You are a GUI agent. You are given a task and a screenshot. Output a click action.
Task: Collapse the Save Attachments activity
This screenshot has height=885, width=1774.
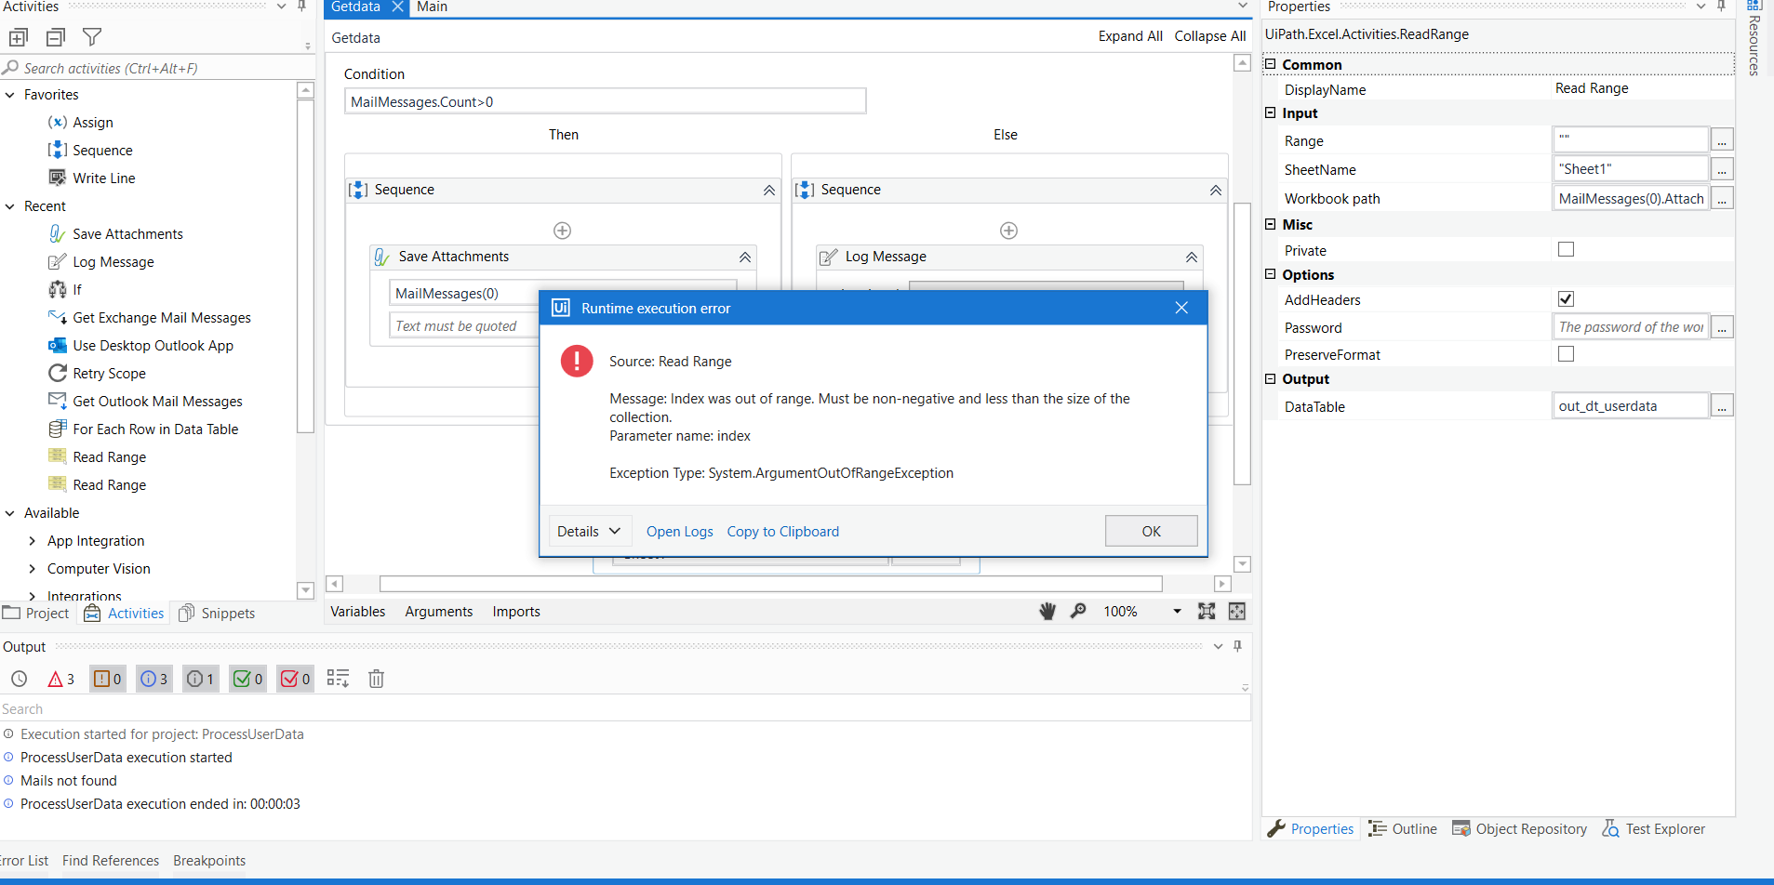pos(745,258)
